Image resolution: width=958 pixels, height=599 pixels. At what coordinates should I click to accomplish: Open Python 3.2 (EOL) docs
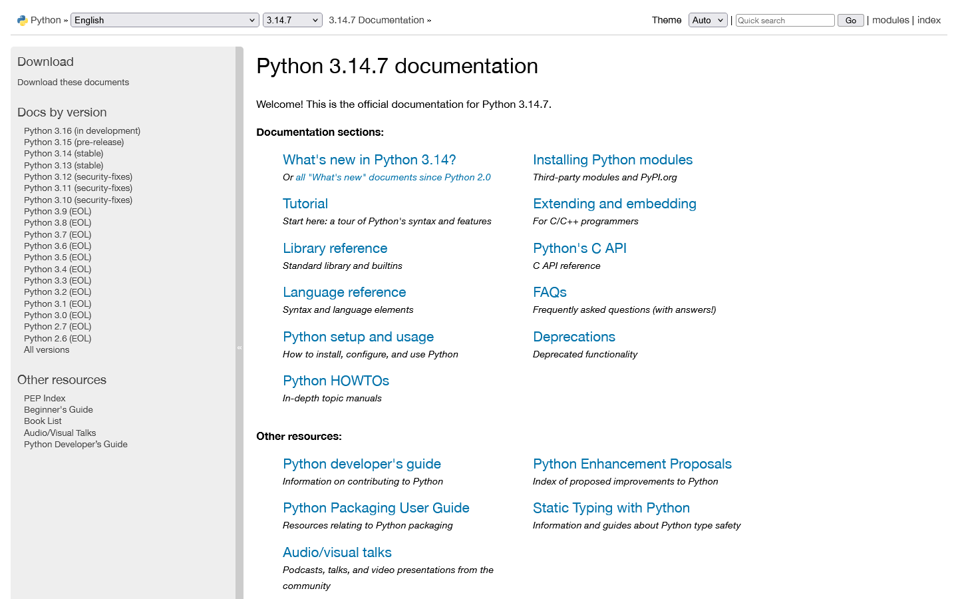tap(58, 292)
